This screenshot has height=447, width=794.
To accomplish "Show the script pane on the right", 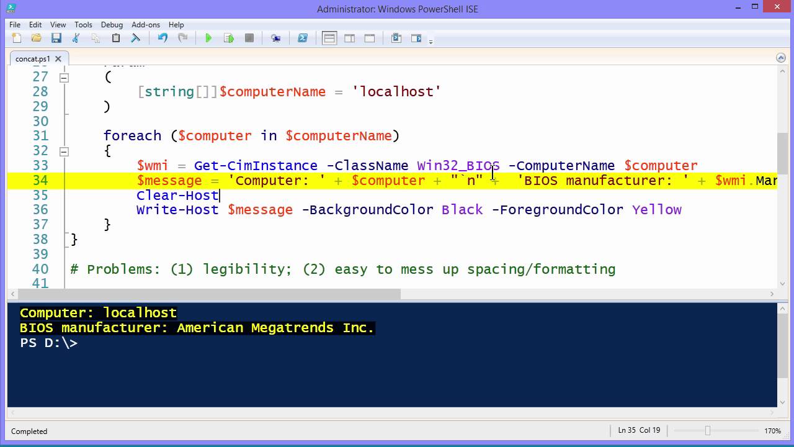I will click(350, 38).
